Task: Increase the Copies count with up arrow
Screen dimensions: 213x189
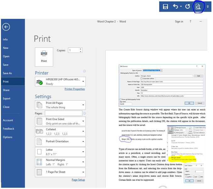Action: coord(81,49)
